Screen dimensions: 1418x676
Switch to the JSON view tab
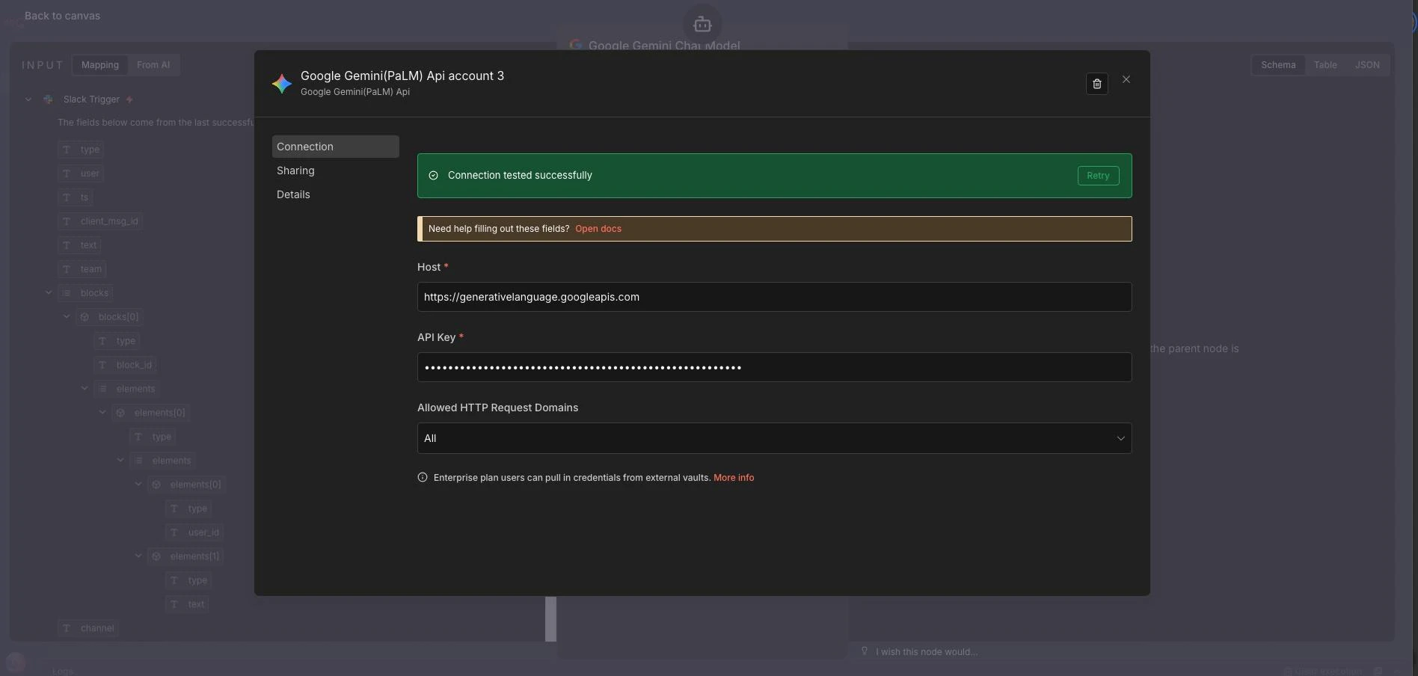point(1367,65)
